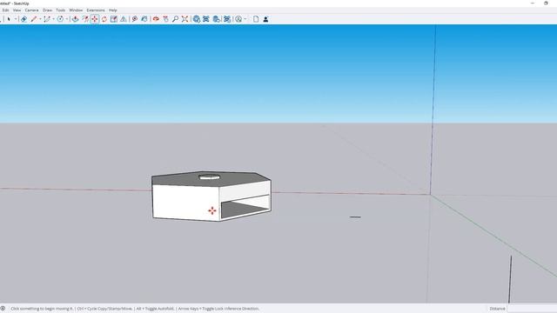The height and width of the screenshot is (313, 557).
Task: Activate the Push/Pull tool
Action: [76, 19]
